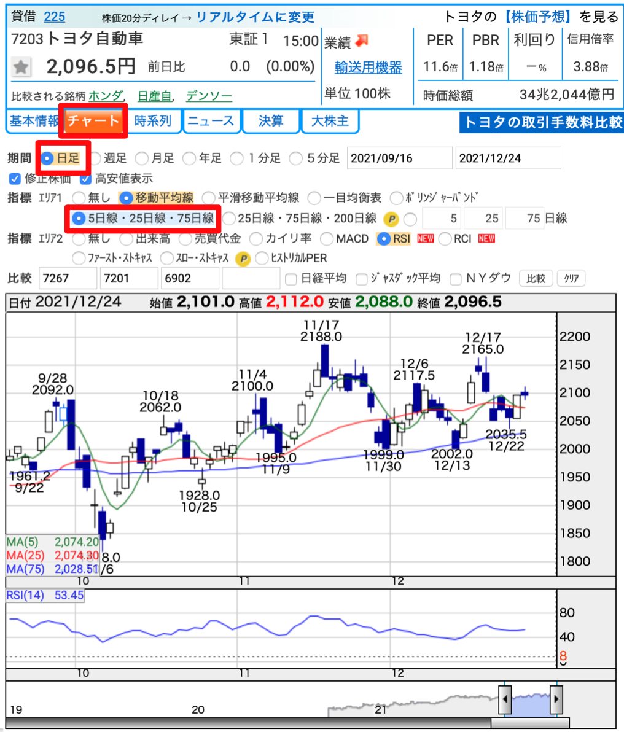This screenshot has width=624, height=732.
Task: Click the left handle of range slider
Action: pos(505,699)
